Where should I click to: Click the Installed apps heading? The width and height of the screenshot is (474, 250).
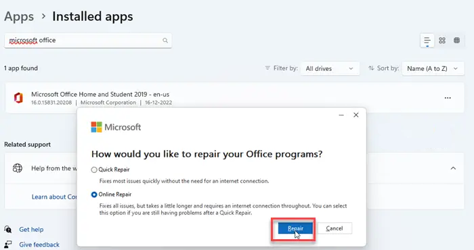coord(93,17)
